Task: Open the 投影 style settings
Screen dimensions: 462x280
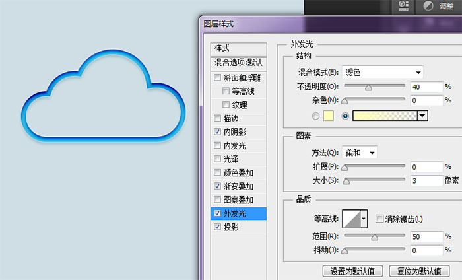Action: tap(231, 227)
